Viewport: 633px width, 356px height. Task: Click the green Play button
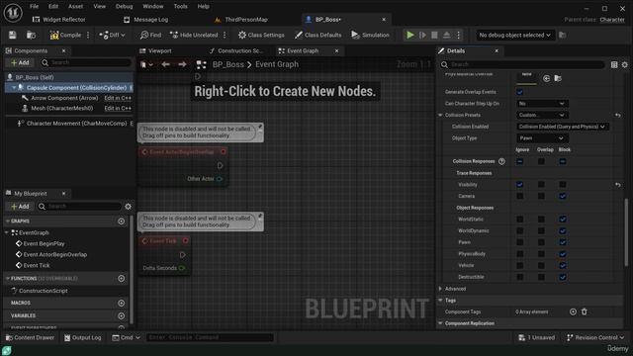(410, 36)
